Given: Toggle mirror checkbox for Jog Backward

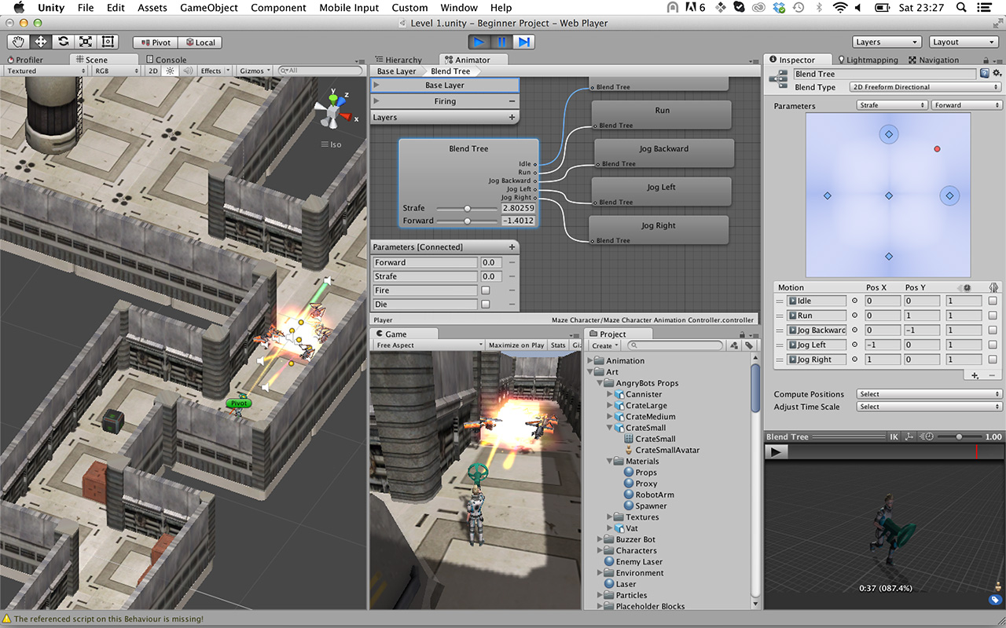Looking at the screenshot, I should tap(993, 330).
